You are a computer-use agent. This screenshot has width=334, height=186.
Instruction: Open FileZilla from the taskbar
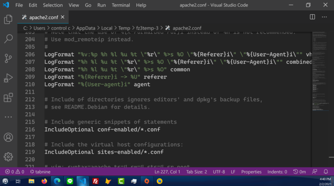pos(95,181)
